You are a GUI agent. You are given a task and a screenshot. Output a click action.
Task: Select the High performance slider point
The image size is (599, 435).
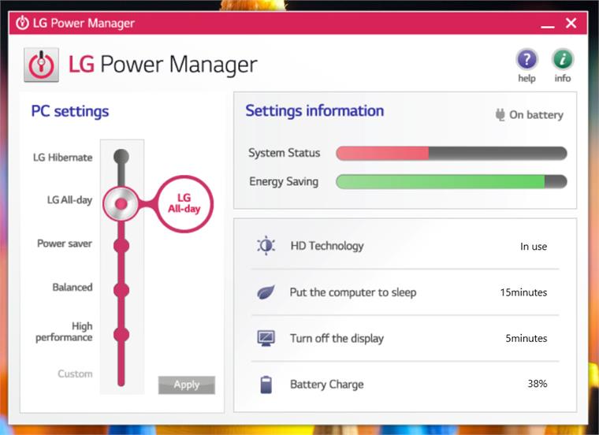pos(121,334)
